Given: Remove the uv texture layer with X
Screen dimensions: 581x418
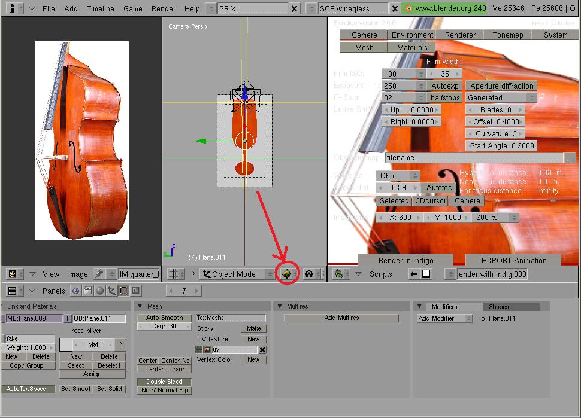Looking at the screenshot, I should 262,350.
